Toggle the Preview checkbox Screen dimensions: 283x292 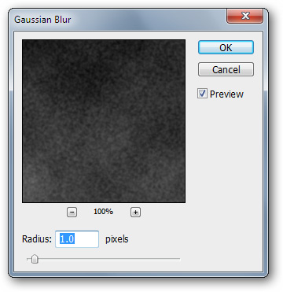click(202, 94)
